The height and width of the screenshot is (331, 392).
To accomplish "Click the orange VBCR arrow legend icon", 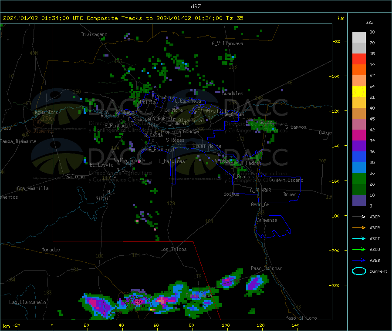I will click(359, 227).
